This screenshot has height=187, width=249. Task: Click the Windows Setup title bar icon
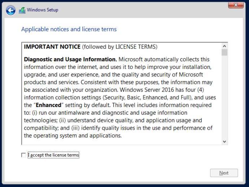[x=22, y=10]
